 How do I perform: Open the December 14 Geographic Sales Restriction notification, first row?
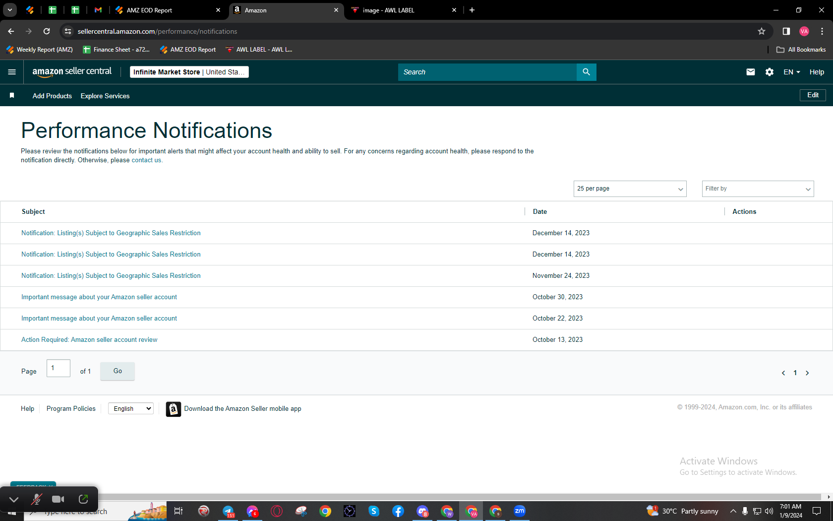point(111,233)
